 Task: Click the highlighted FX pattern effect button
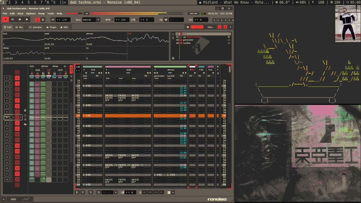coord(169,192)
